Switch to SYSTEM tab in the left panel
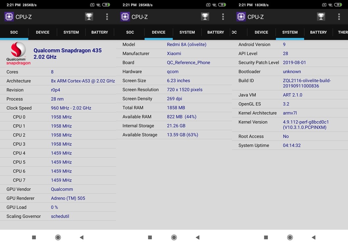The height and width of the screenshot is (245, 348). tap(71, 33)
